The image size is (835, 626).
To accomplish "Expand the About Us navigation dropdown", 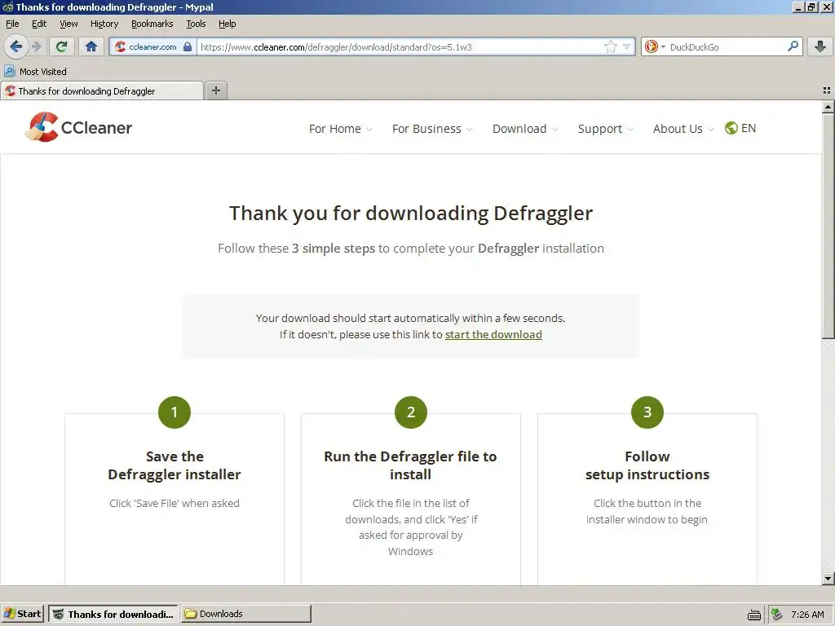I will pos(683,129).
